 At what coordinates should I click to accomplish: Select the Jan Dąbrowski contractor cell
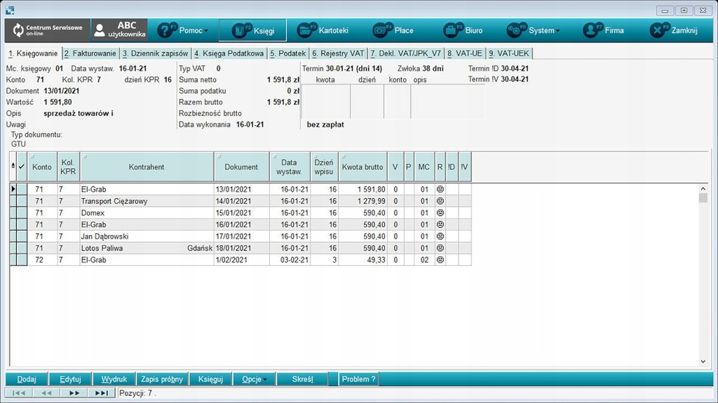[x=147, y=236]
